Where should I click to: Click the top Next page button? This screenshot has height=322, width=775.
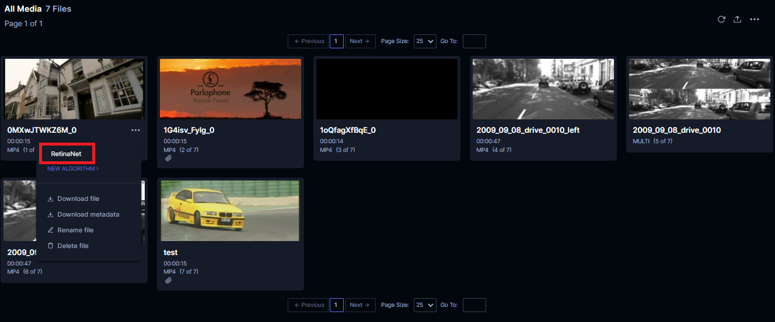360,41
